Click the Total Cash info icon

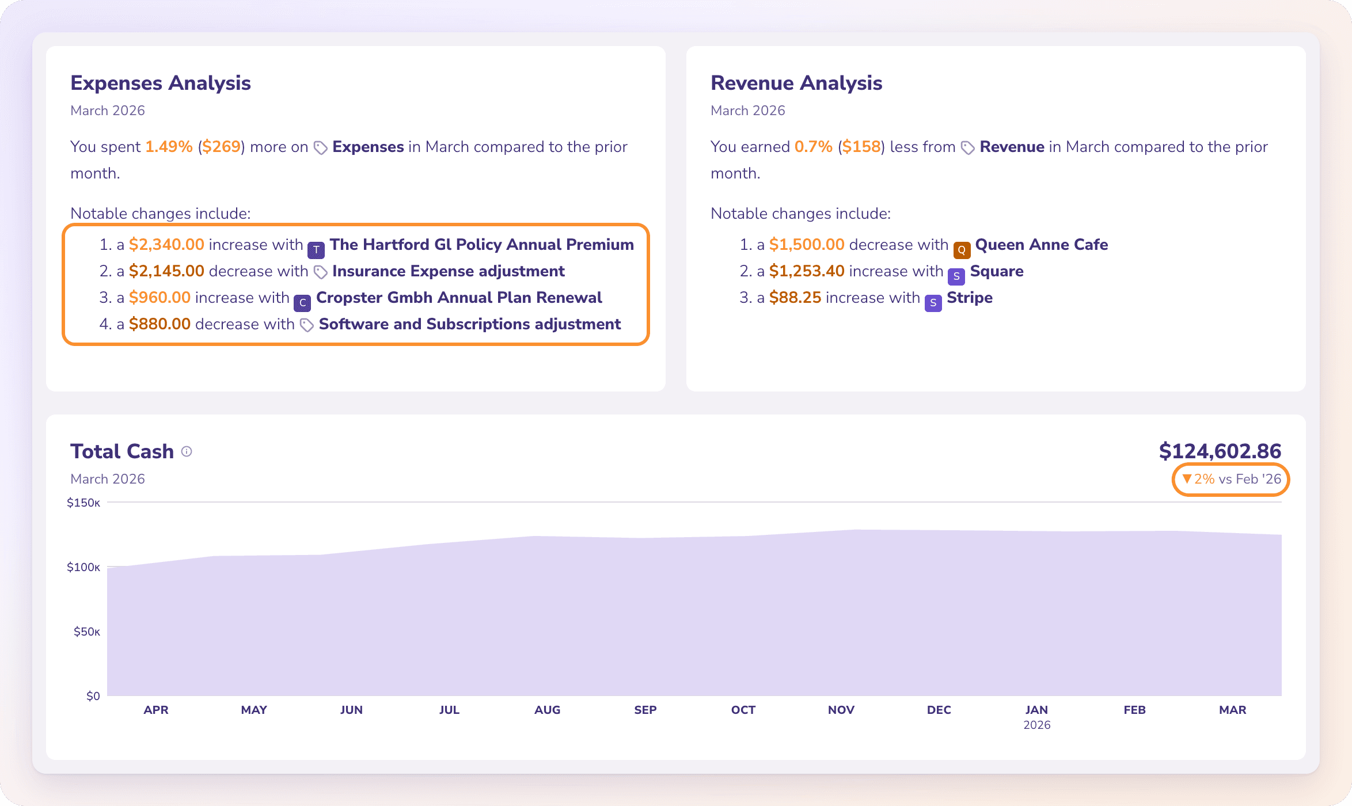[187, 451]
